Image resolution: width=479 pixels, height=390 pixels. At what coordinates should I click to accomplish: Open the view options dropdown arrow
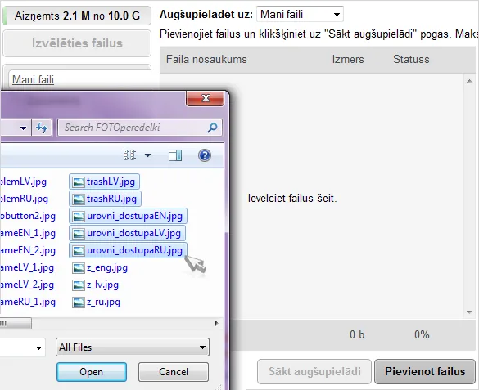coord(147,155)
